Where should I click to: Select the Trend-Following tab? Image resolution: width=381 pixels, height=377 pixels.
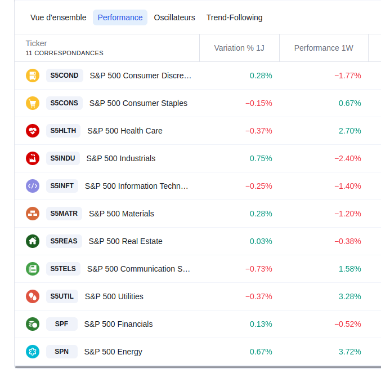point(234,17)
